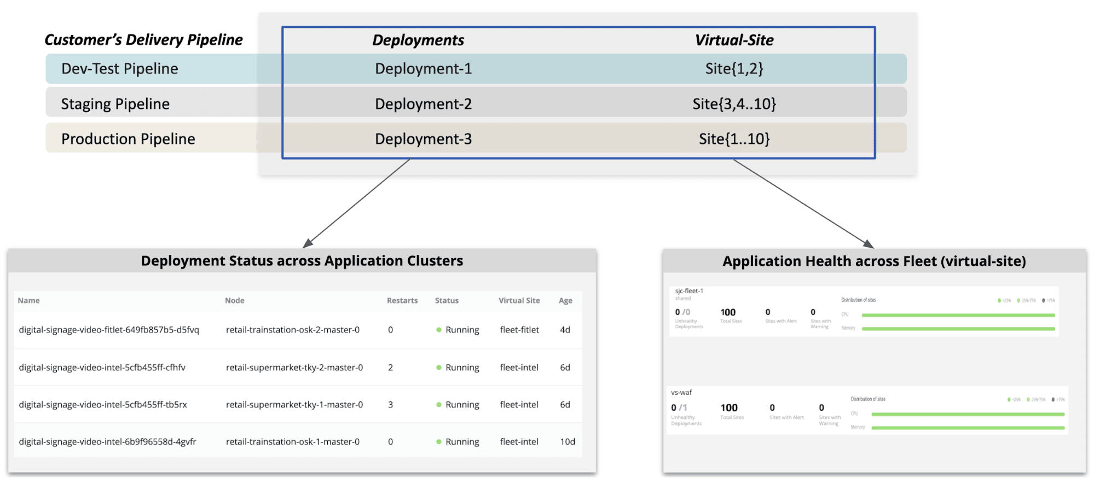
Task: Open pod digital-signage-video-intel-5cfb455ff-cfhfv
Action: pos(102,368)
